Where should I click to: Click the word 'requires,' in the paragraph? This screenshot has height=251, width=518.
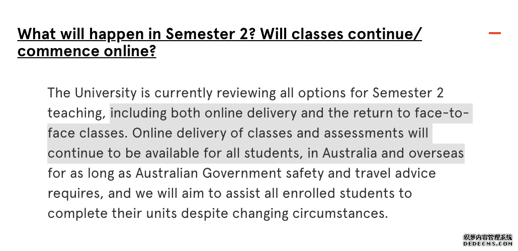click(x=75, y=194)
